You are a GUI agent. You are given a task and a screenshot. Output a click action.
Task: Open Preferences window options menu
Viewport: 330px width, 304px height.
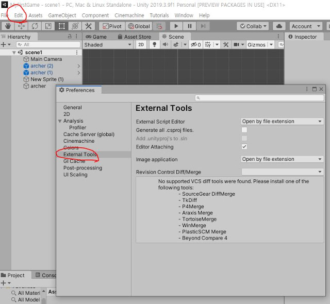[307, 89]
